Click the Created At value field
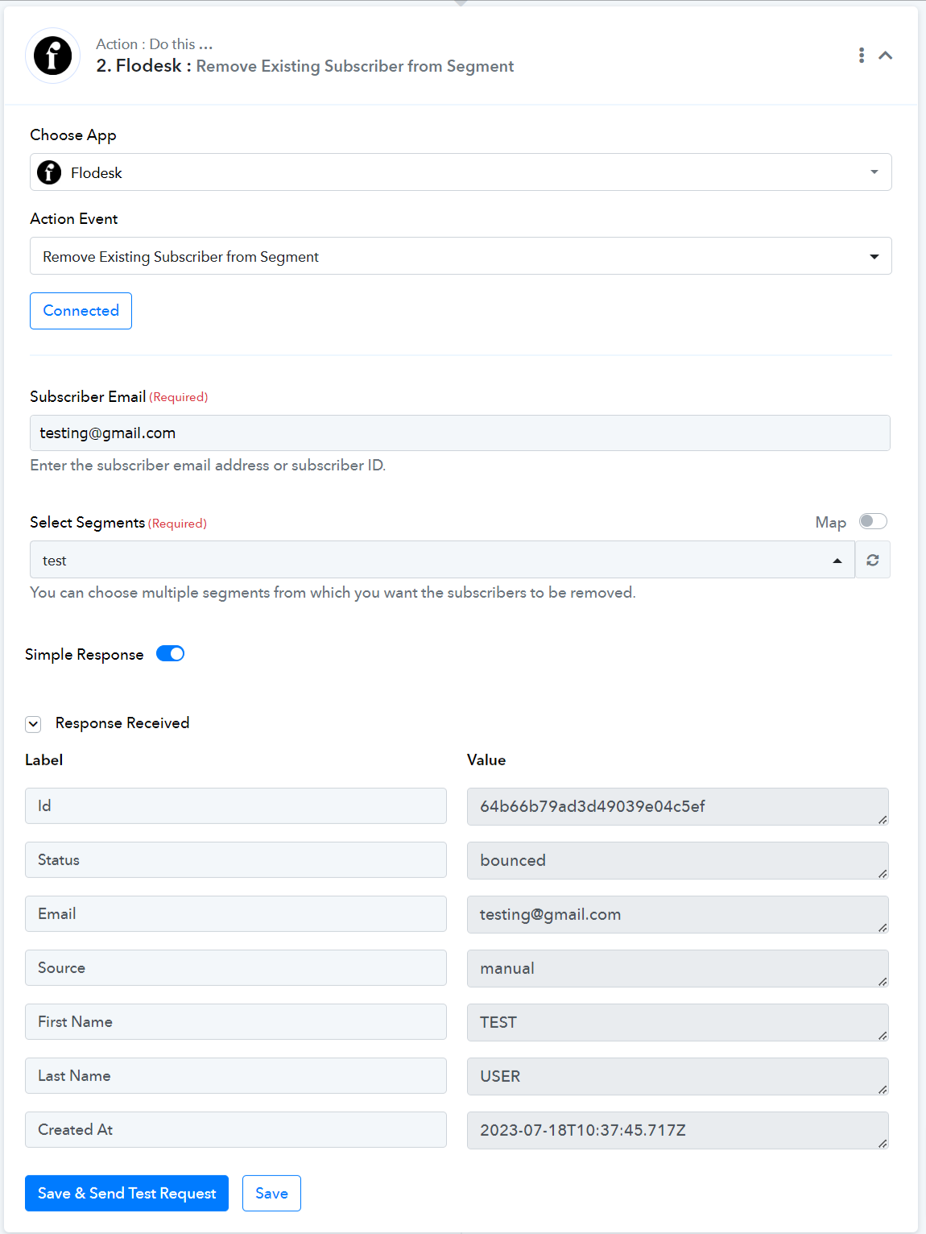The width and height of the screenshot is (926, 1234). coord(678,1130)
